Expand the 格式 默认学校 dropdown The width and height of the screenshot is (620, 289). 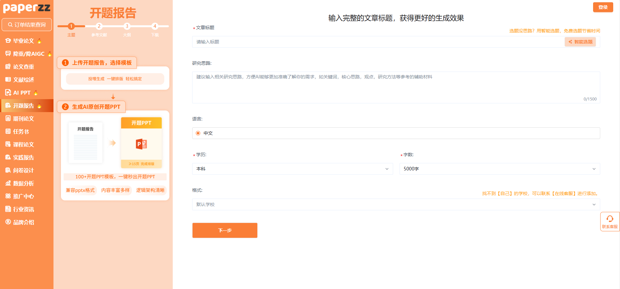pyautogui.click(x=396, y=204)
